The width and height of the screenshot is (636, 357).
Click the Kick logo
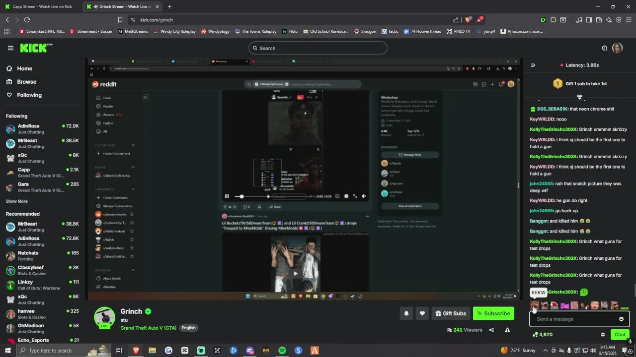(36, 48)
